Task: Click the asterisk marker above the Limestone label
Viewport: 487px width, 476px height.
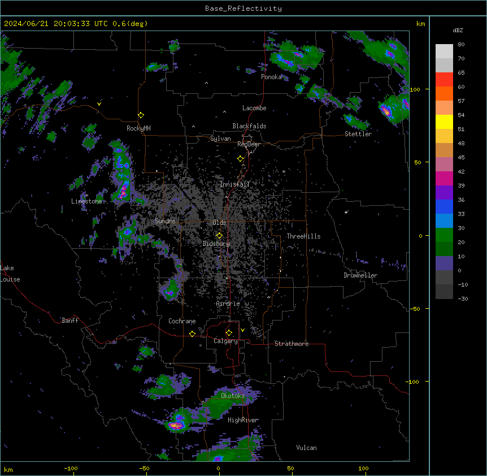Action: 86,196
